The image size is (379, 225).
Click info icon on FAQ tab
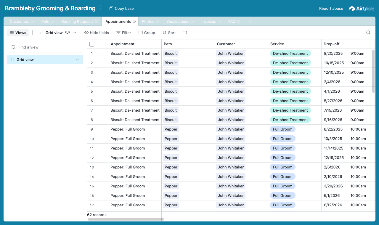239,22
